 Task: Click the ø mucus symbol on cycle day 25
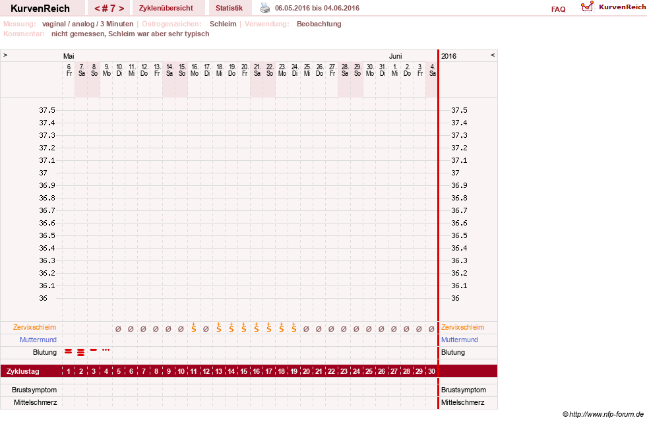(x=369, y=329)
